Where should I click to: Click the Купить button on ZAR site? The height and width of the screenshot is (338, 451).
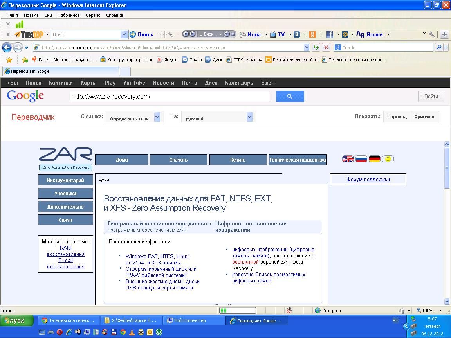coord(238,160)
